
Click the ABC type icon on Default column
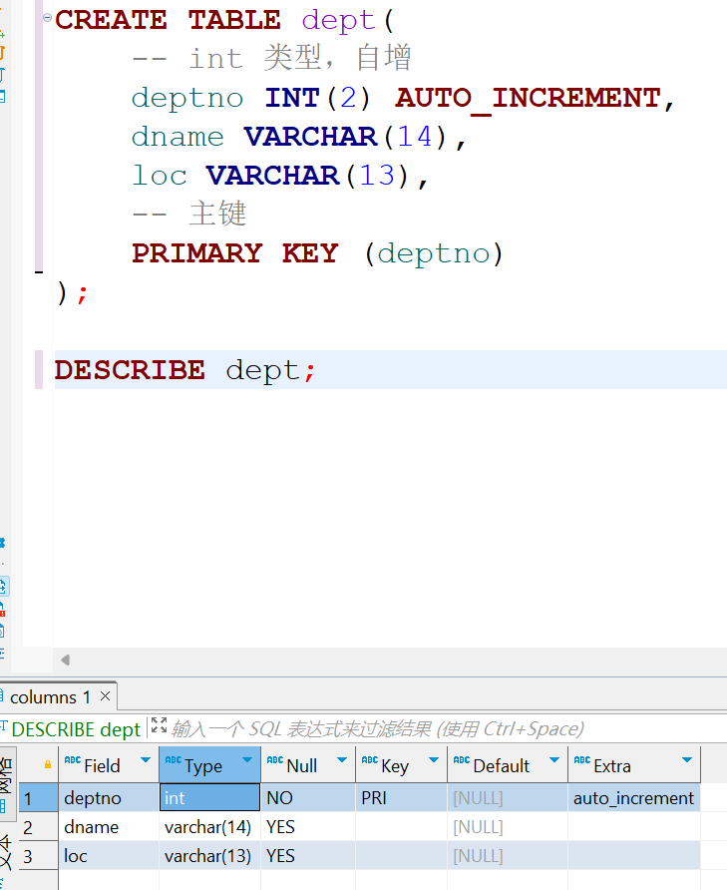coord(461,761)
